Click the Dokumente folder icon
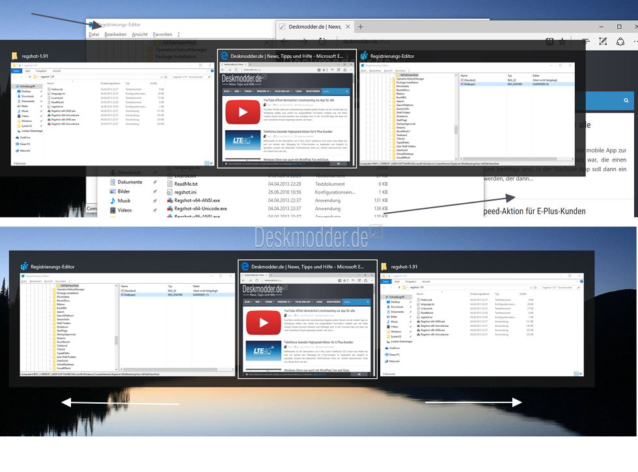 (x=113, y=182)
